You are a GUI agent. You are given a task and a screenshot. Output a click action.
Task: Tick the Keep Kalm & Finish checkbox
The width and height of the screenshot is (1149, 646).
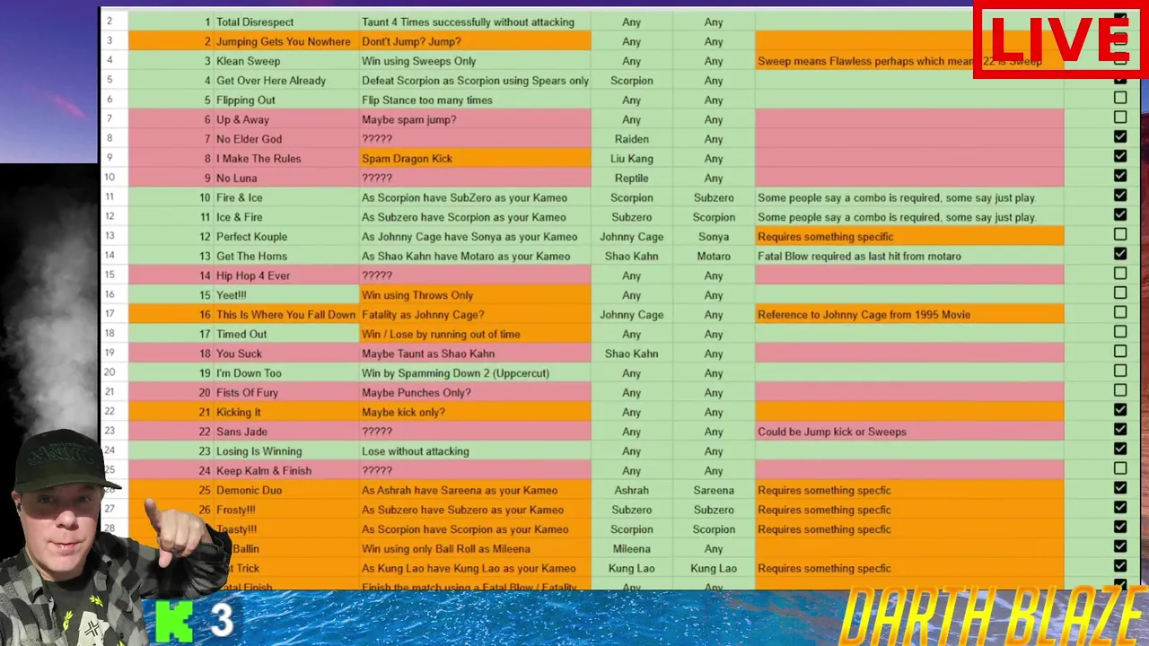[x=1120, y=469]
